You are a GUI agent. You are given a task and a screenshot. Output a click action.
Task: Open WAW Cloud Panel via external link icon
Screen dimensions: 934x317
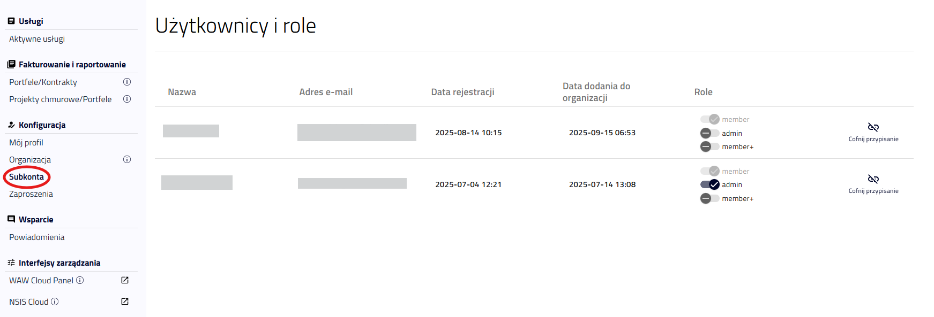coord(124,280)
